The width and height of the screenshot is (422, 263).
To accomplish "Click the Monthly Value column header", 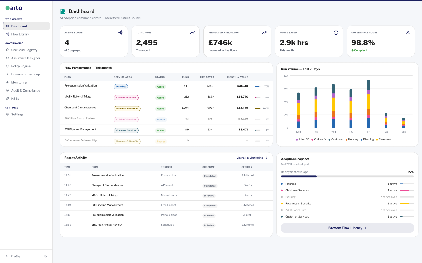I will coord(238,77).
